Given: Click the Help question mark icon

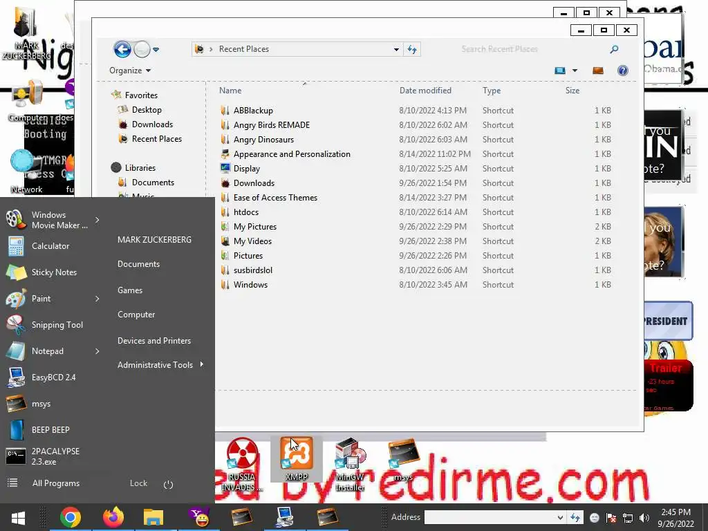Looking at the screenshot, I should click(623, 71).
